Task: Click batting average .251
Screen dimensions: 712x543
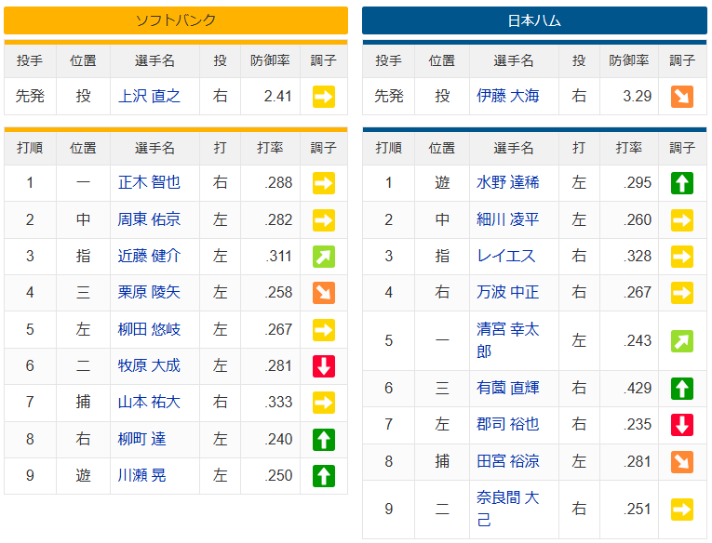Action: (x=638, y=510)
